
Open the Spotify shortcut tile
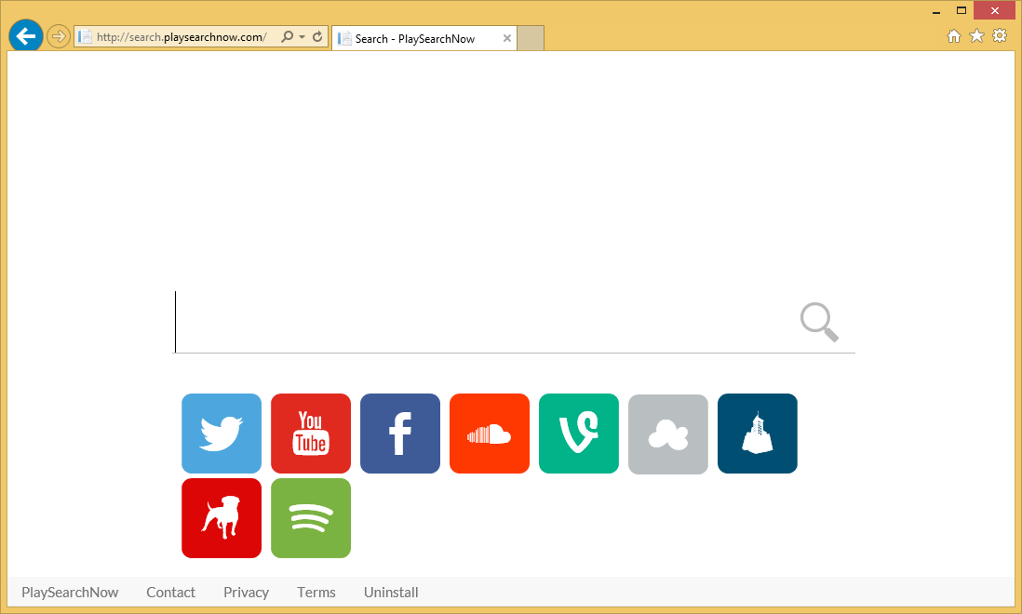pos(311,518)
